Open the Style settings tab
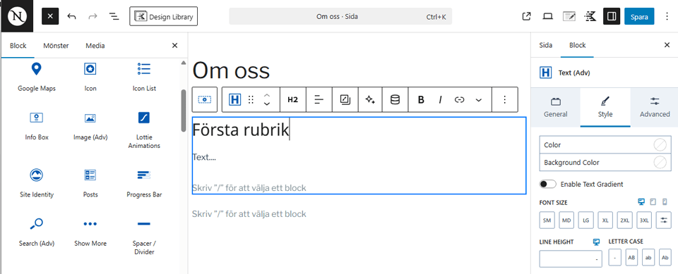678x274 pixels. tap(605, 108)
